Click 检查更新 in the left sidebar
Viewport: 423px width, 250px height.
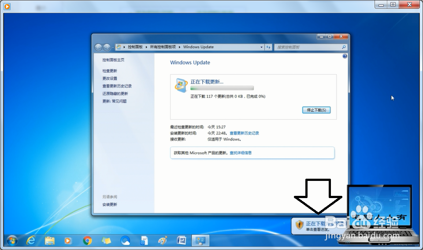coord(110,71)
